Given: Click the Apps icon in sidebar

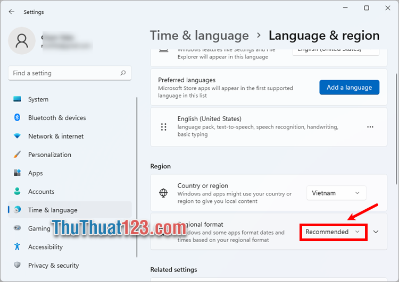Looking at the screenshot, I should point(17,173).
